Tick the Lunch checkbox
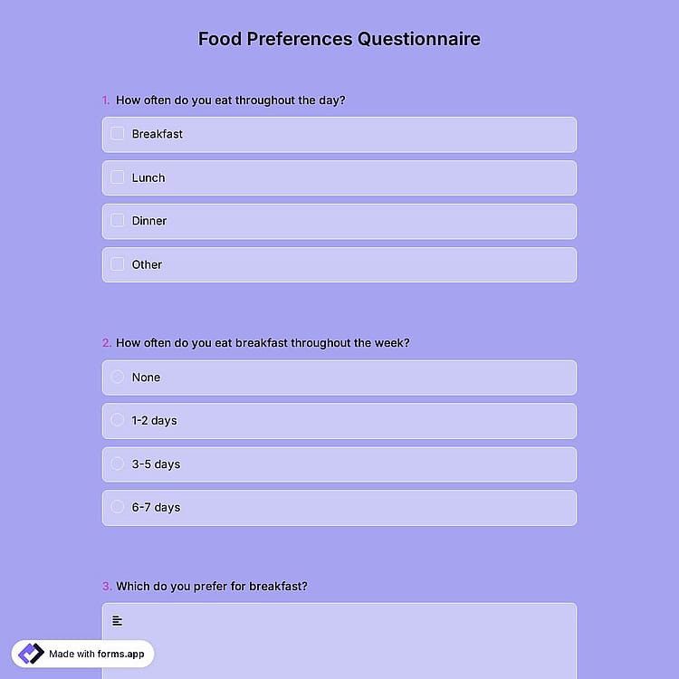Image resolution: width=679 pixels, height=679 pixels. click(118, 177)
